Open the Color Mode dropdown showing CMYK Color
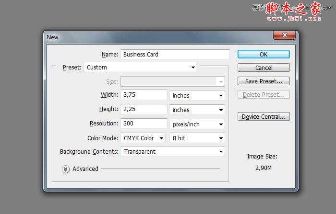This screenshot has width=336, height=214. [143, 138]
